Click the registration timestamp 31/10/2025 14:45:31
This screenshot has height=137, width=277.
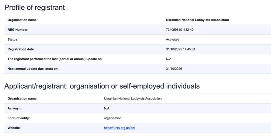click(181, 49)
